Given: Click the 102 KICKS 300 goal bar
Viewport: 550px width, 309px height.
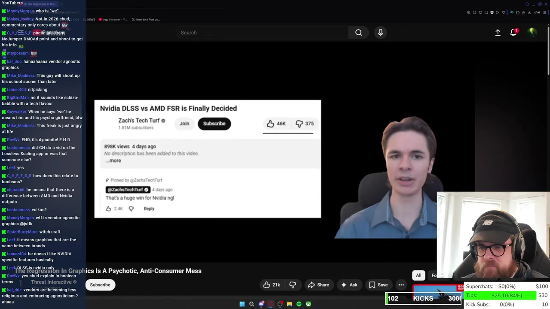Looking at the screenshot, I should pyautogui.click(x=424, y=298).
